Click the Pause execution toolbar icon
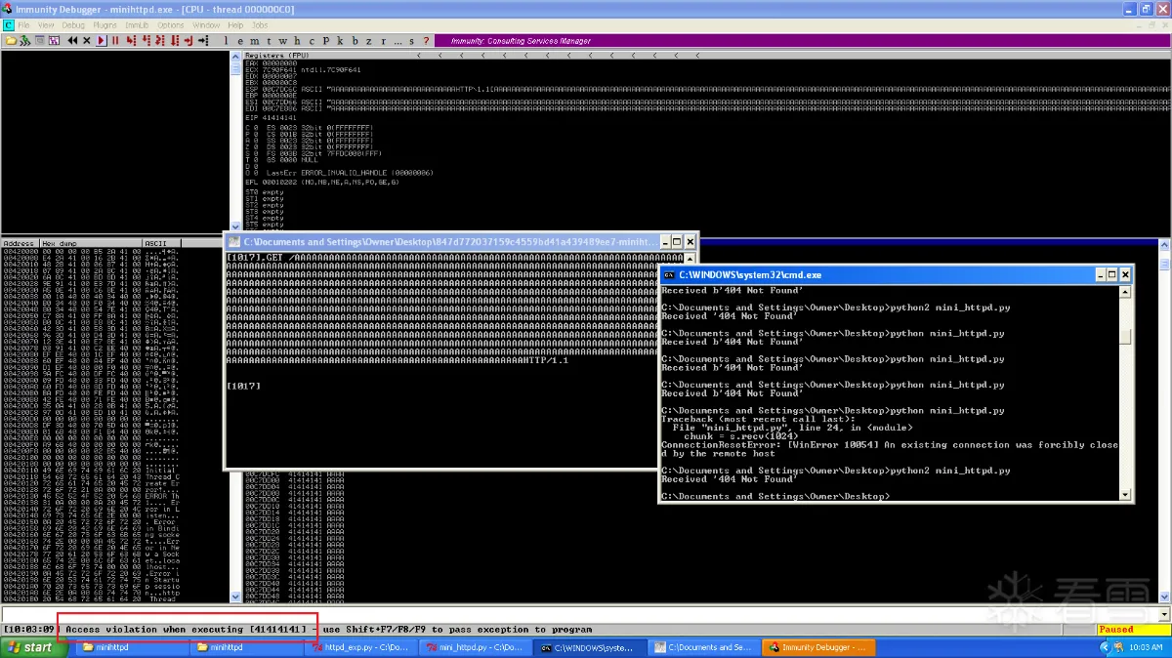The height and width of the screenshot is (658, 1172). tap(115, 40)
